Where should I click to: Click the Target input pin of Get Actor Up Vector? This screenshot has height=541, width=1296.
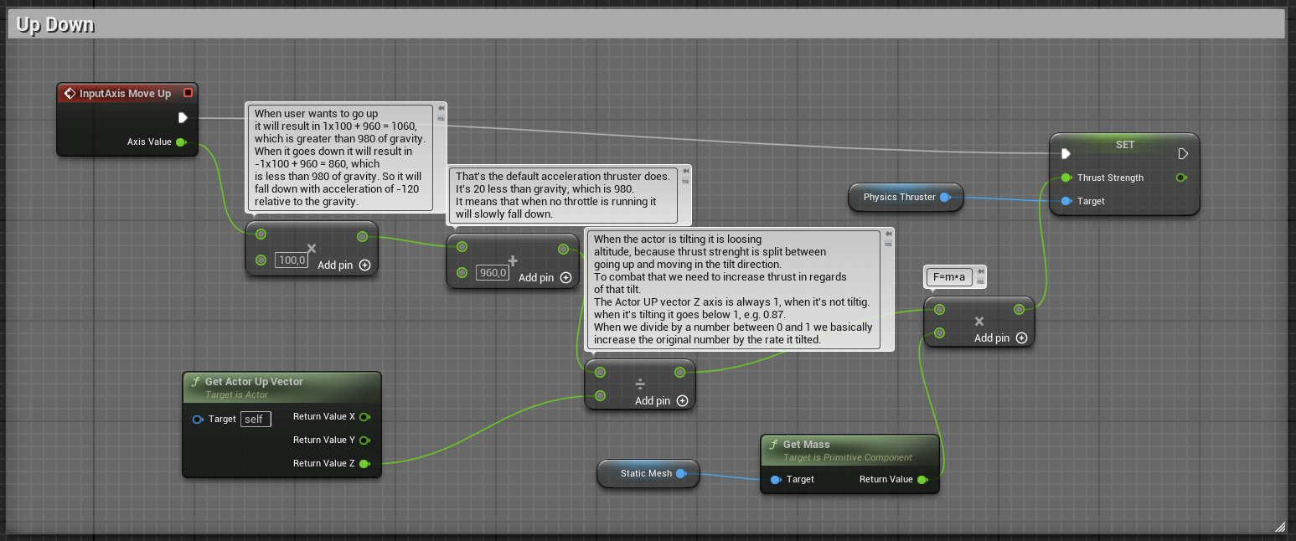tap(198, 419)
